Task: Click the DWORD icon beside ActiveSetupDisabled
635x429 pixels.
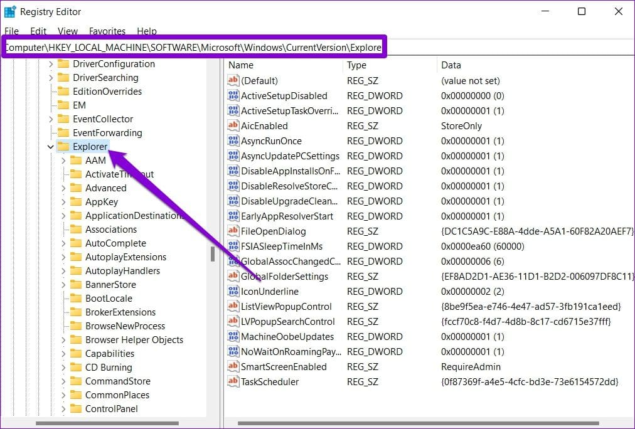Action: [x=233, y=96]
